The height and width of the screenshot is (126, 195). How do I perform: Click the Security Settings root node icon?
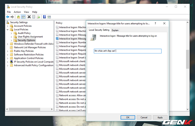coord(8,22)
